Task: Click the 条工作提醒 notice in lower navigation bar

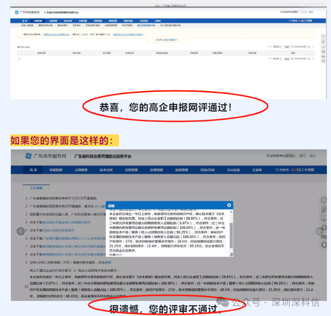Action: (x=295, y=170)
